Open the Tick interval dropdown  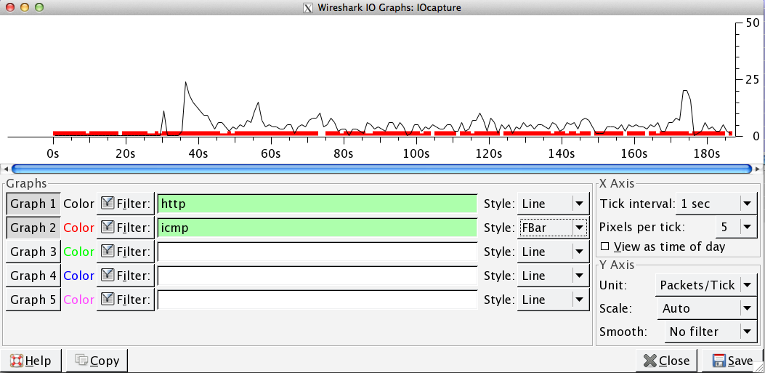[x=716, y=203]
